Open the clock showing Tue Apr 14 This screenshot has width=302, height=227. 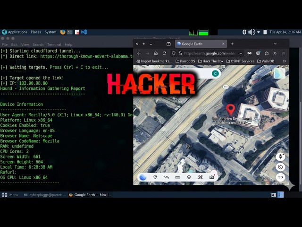pos(285,32)
